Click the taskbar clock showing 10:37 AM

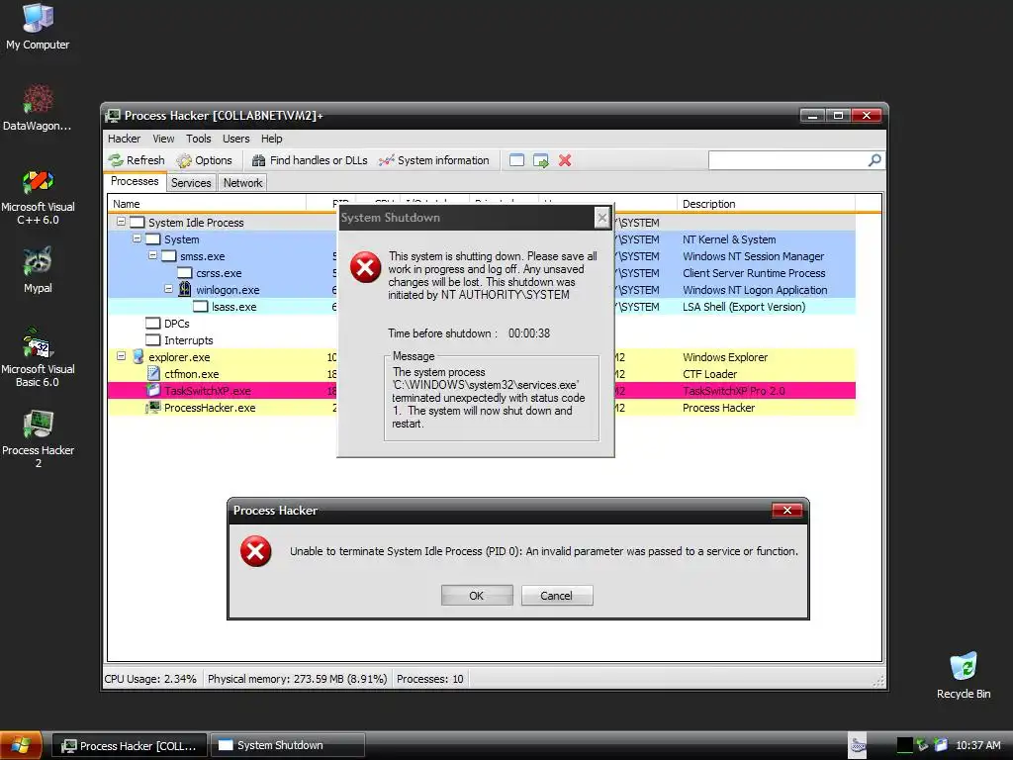(x=977, y=745)
